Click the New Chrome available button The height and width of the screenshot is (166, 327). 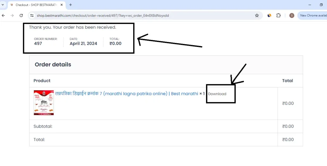(x=313, y=15)
